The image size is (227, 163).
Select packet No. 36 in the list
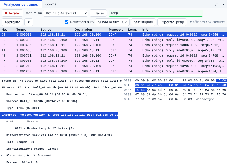point(113,45)
